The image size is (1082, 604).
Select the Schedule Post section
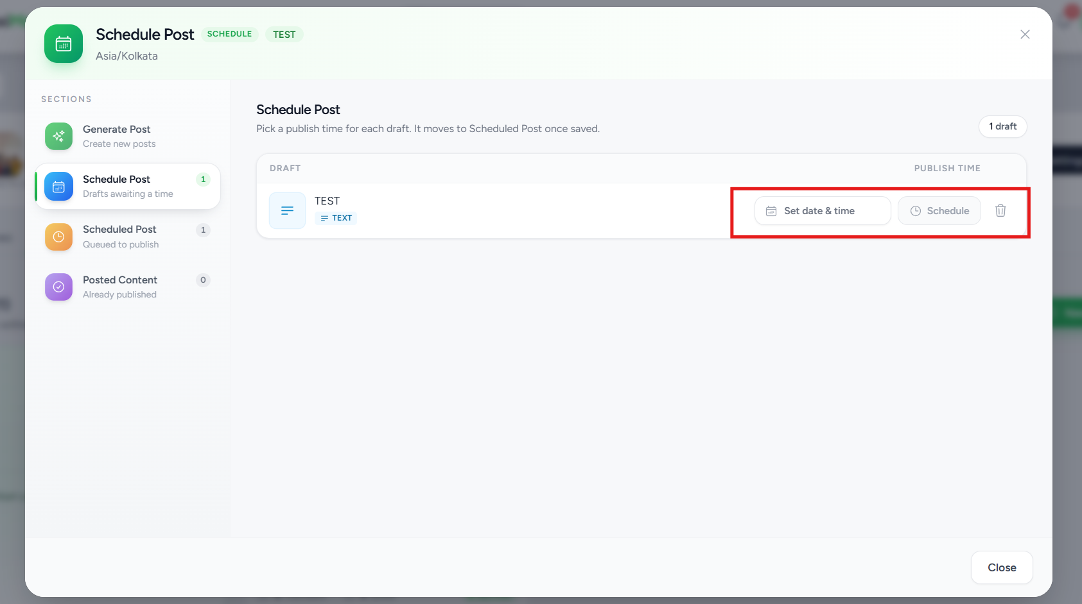coord(128,187)
